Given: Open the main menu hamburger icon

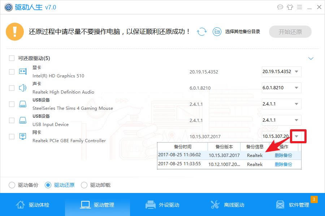Looking at the screenshot, I should click(x=299, y=7).
